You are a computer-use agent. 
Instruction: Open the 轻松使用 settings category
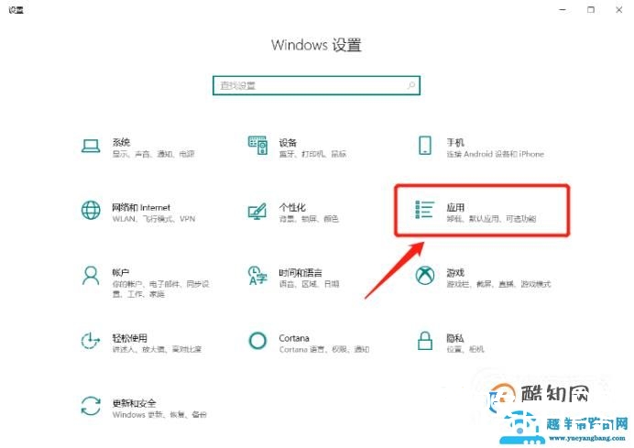pos(130,338)
